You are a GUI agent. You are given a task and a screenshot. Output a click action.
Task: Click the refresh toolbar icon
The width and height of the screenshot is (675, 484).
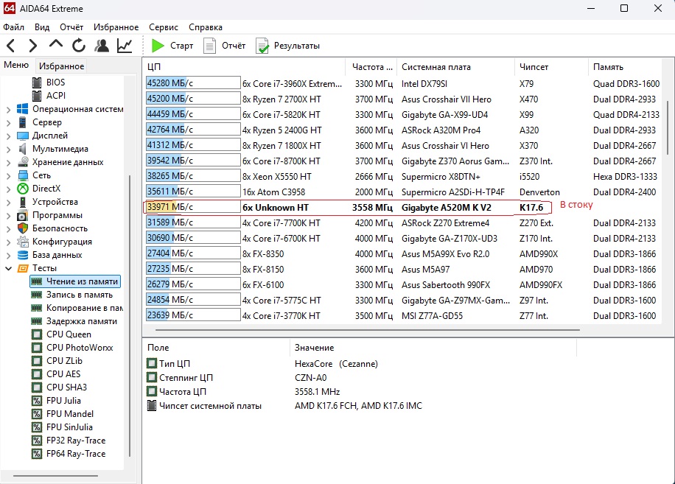coord(79,45)
